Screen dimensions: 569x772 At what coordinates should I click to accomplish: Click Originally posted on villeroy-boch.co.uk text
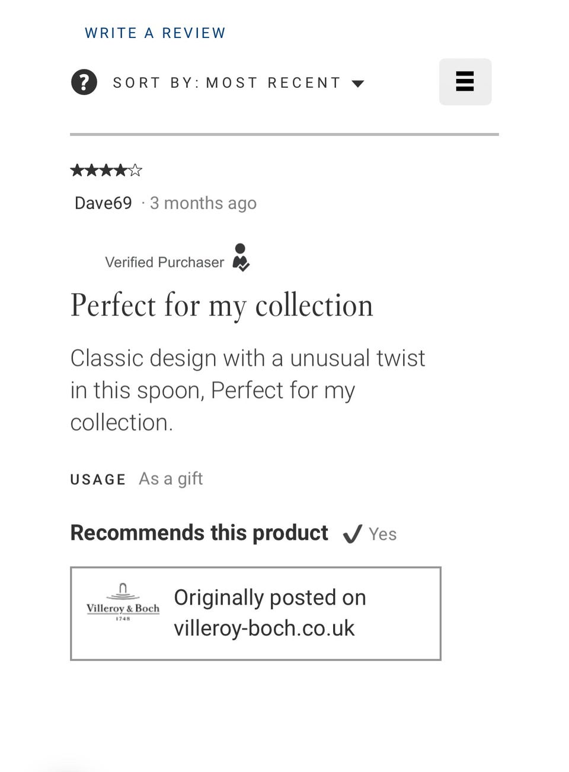tap(270, 612)
